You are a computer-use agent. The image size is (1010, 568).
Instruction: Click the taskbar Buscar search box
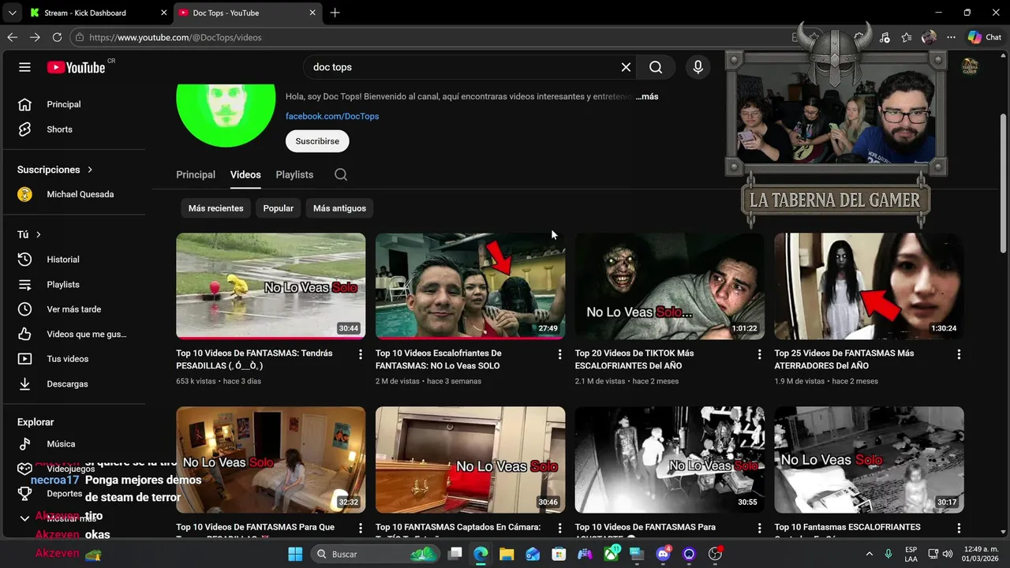point(376,554)
